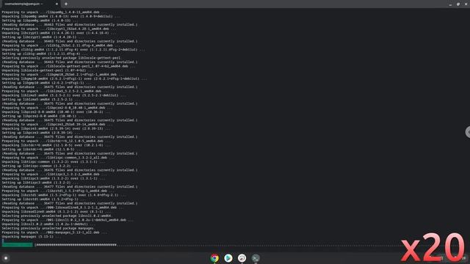Viewport: 470px width, 264px height.
Task: Click 'Unpacking libstdc++6:amd64' line
Action: pos(56,145)
